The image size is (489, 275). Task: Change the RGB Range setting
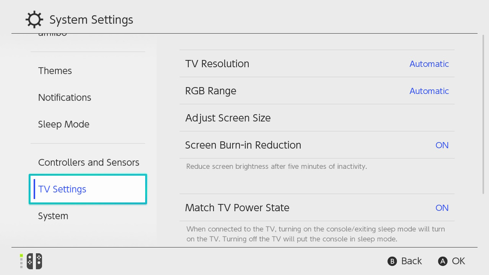coord(317,91)
